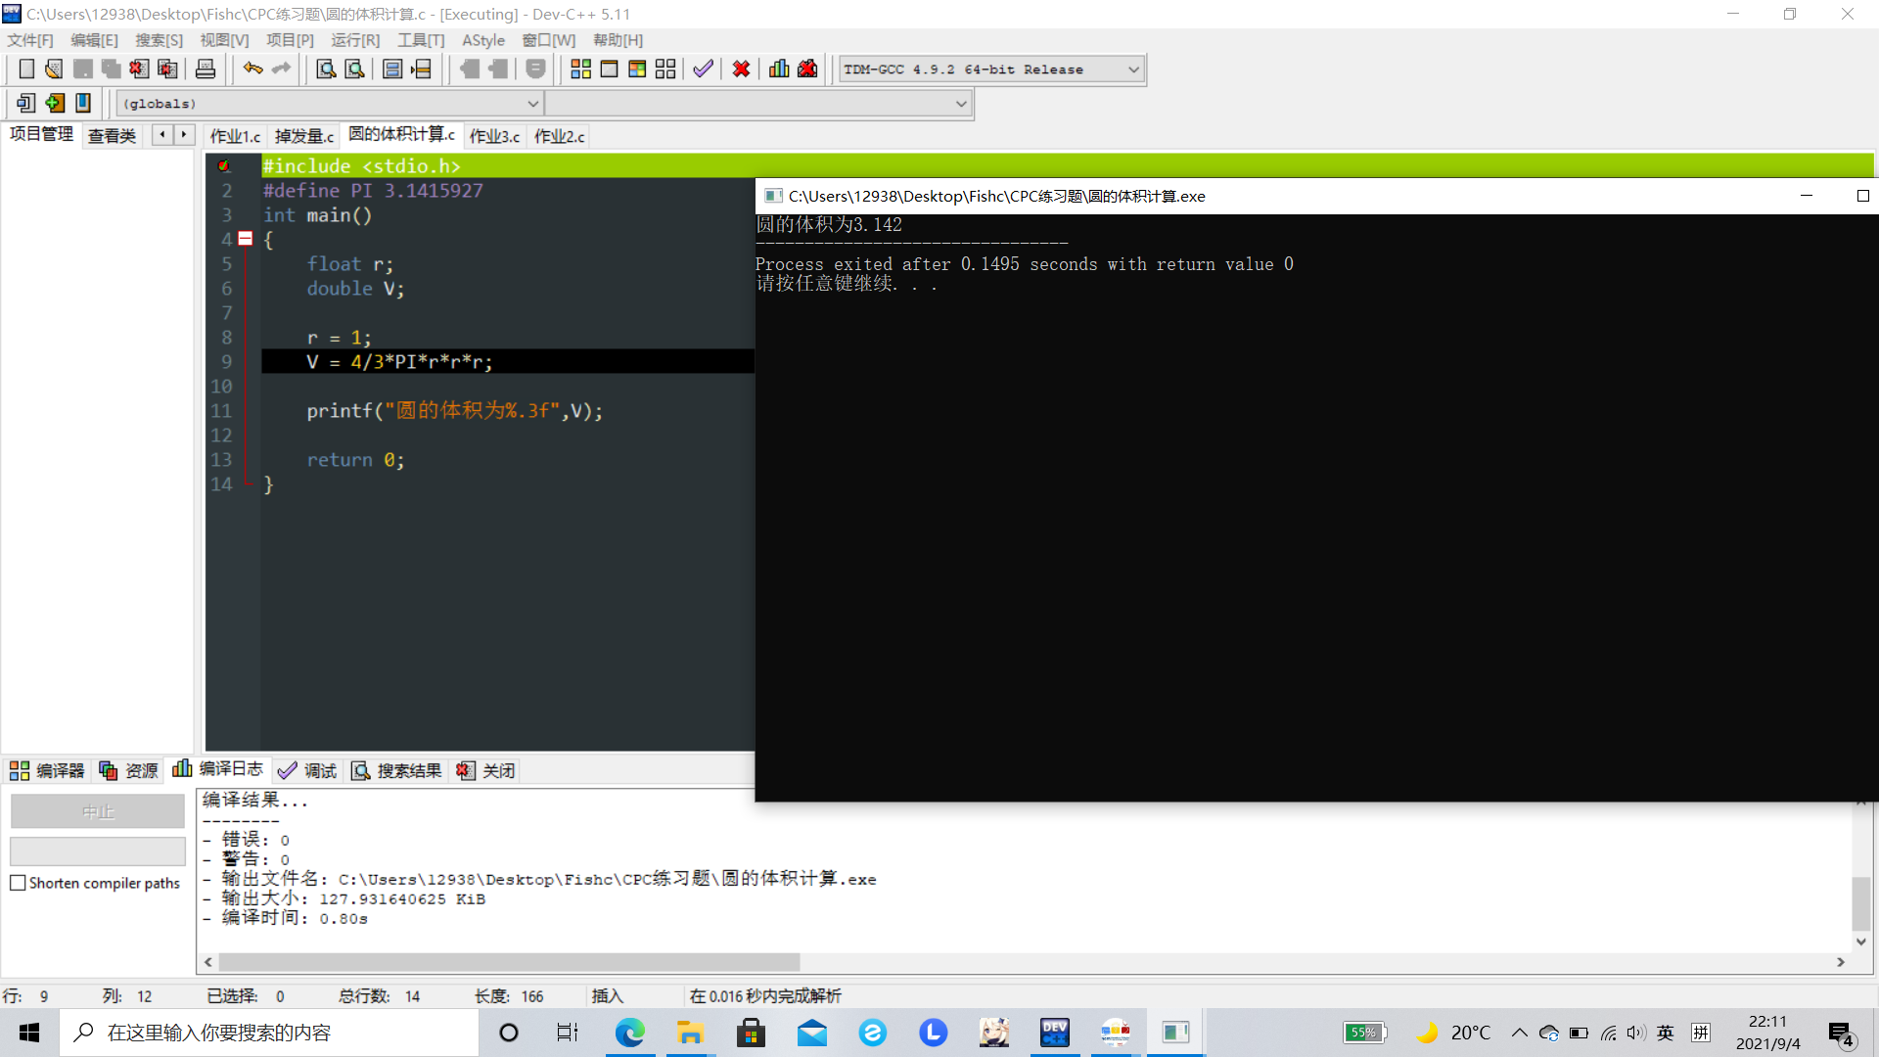Click the Open file toolbar icon

click(54, 69)
